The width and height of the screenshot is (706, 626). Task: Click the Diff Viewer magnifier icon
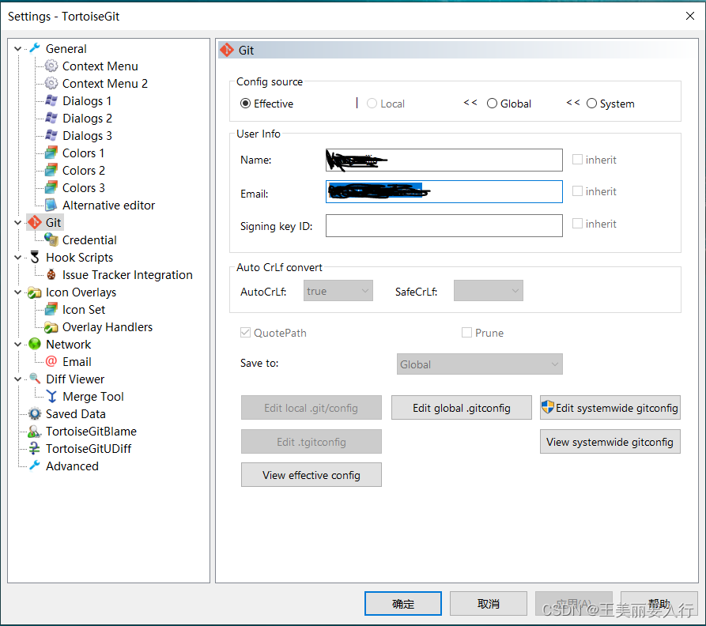pos(35,379)
